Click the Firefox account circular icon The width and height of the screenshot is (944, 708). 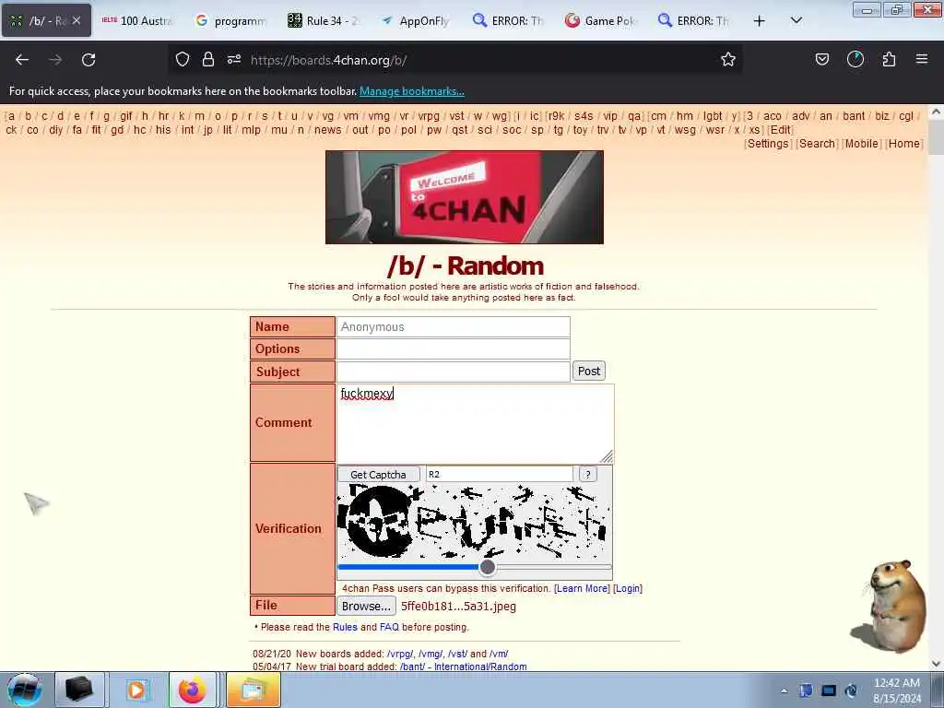[x=855, y=59]
